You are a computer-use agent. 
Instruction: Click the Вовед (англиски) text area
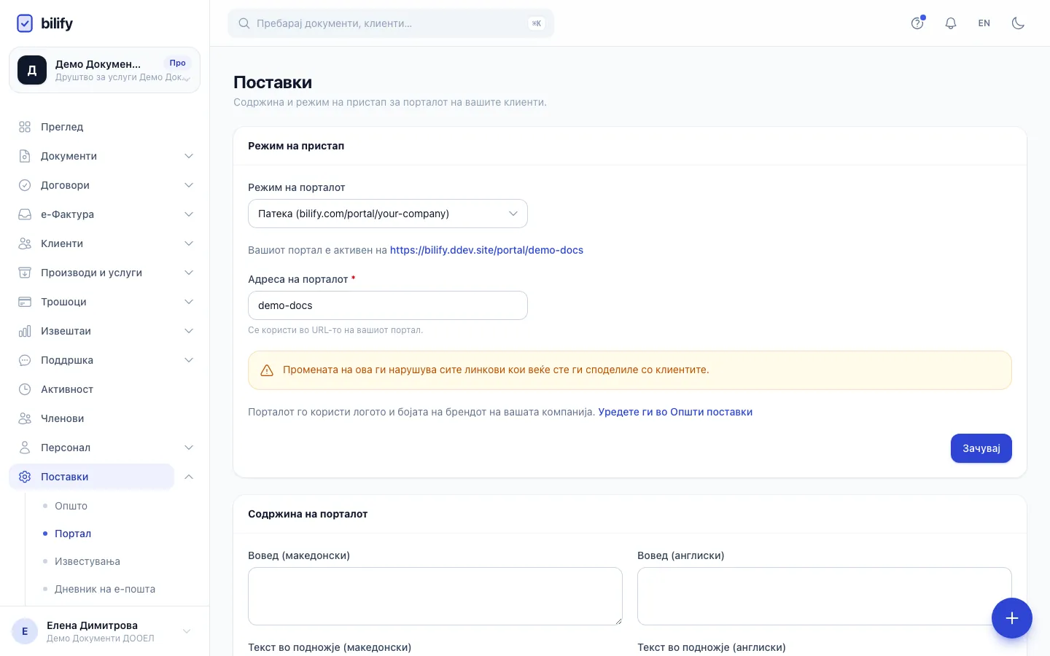coord(825,596)
